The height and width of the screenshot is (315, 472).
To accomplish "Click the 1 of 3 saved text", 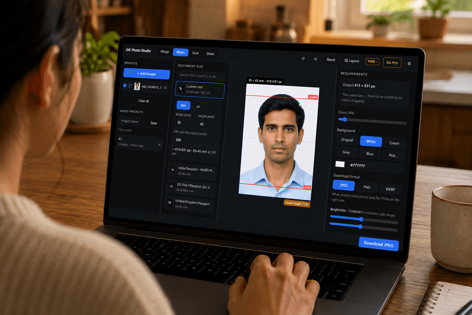I will click(x=125, y=130).
